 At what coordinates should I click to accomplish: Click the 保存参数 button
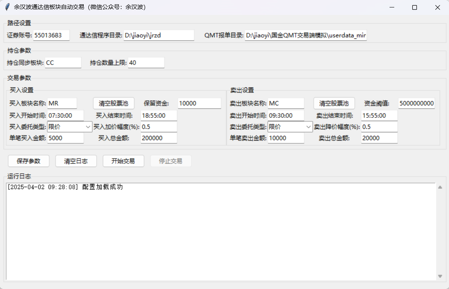pos(29,161)
